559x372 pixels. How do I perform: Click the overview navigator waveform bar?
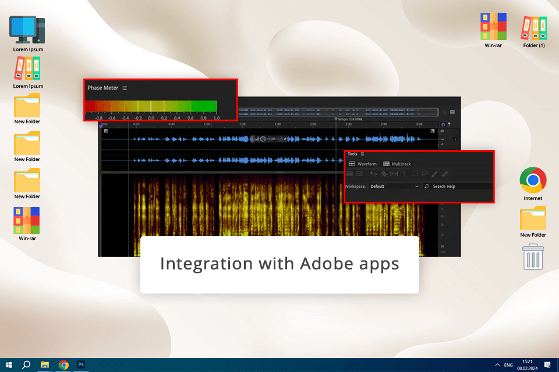[x=338, y=112]
